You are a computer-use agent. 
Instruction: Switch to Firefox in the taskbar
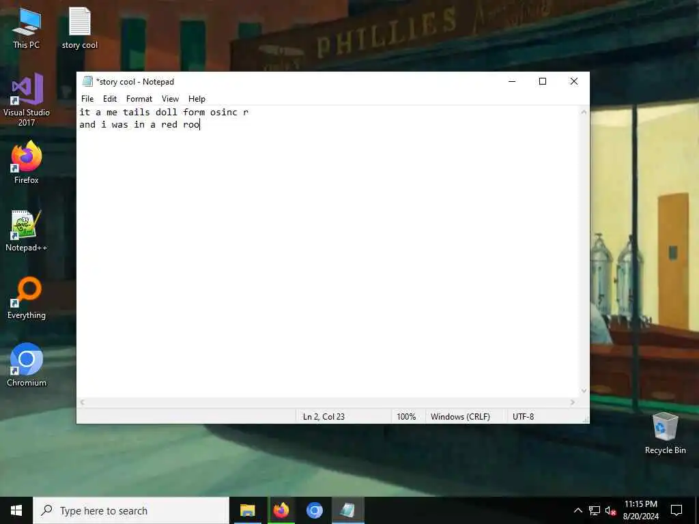[x=281, y=510]
